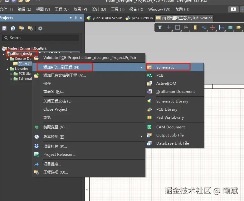Collapse the altium_designer project node
This screenshot has width=244, height=201.
point(3,54)
